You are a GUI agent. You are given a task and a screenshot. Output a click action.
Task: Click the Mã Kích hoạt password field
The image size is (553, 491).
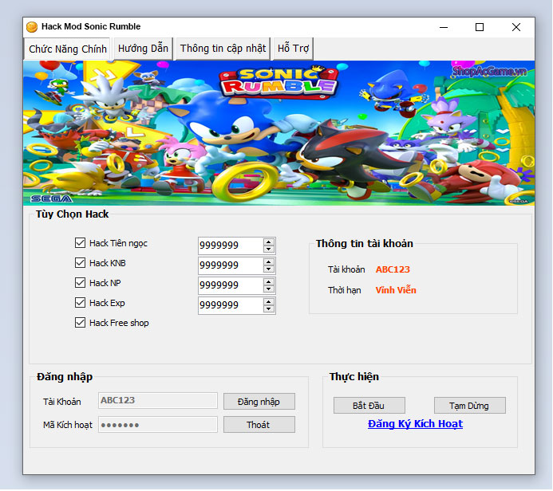[158, 425]
